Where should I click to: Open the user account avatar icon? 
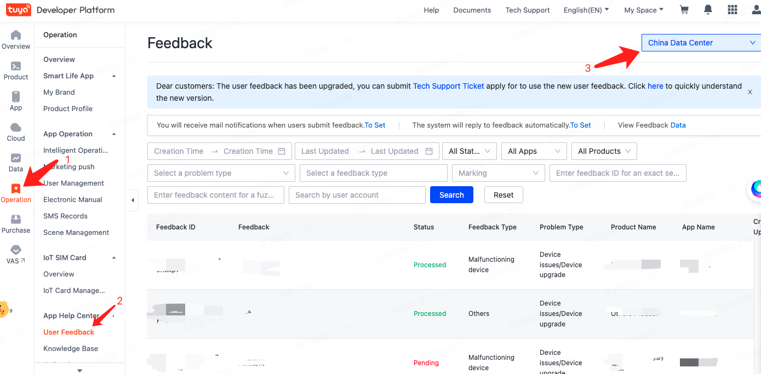(x=756, y=10)
